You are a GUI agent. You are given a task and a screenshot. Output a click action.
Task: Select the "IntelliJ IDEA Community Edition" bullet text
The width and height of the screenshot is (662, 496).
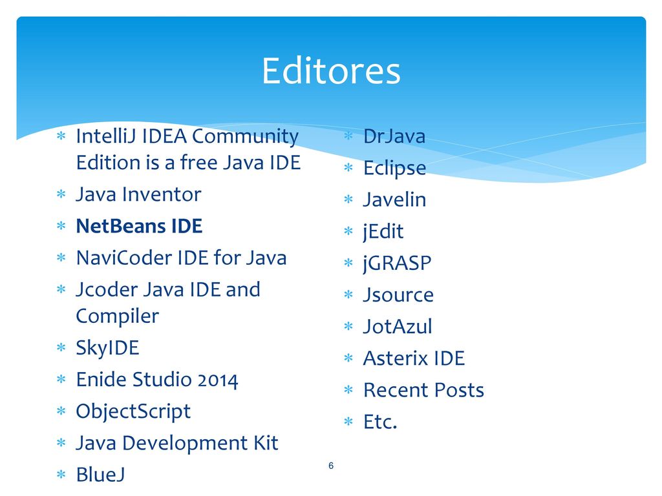(188, 149)
